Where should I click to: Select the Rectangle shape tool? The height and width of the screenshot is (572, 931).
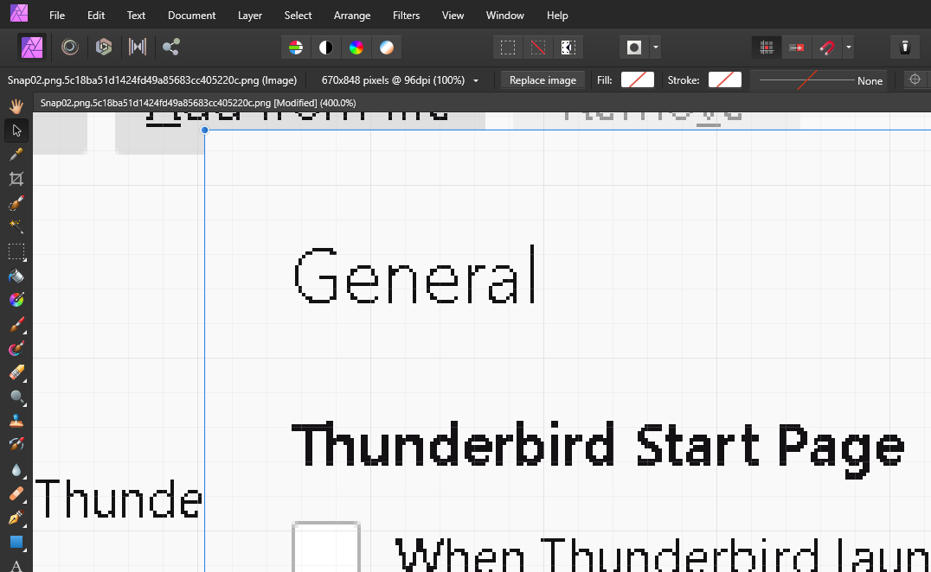[x=16, y=542]
